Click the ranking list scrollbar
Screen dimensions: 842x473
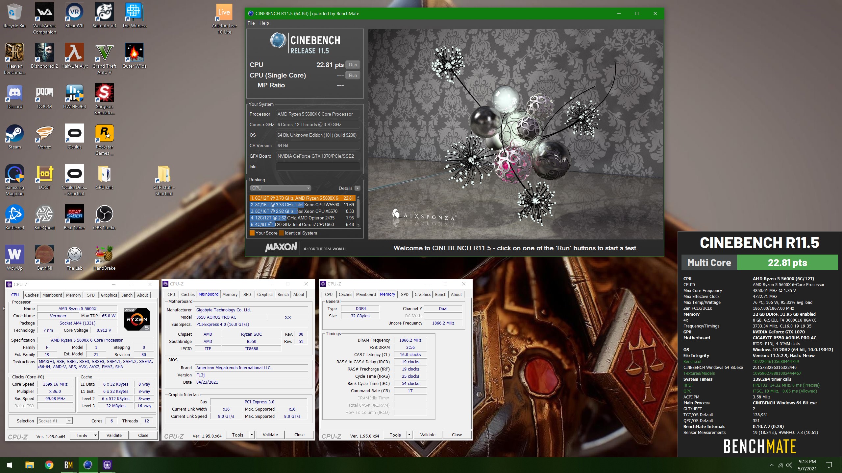point(358,210)
